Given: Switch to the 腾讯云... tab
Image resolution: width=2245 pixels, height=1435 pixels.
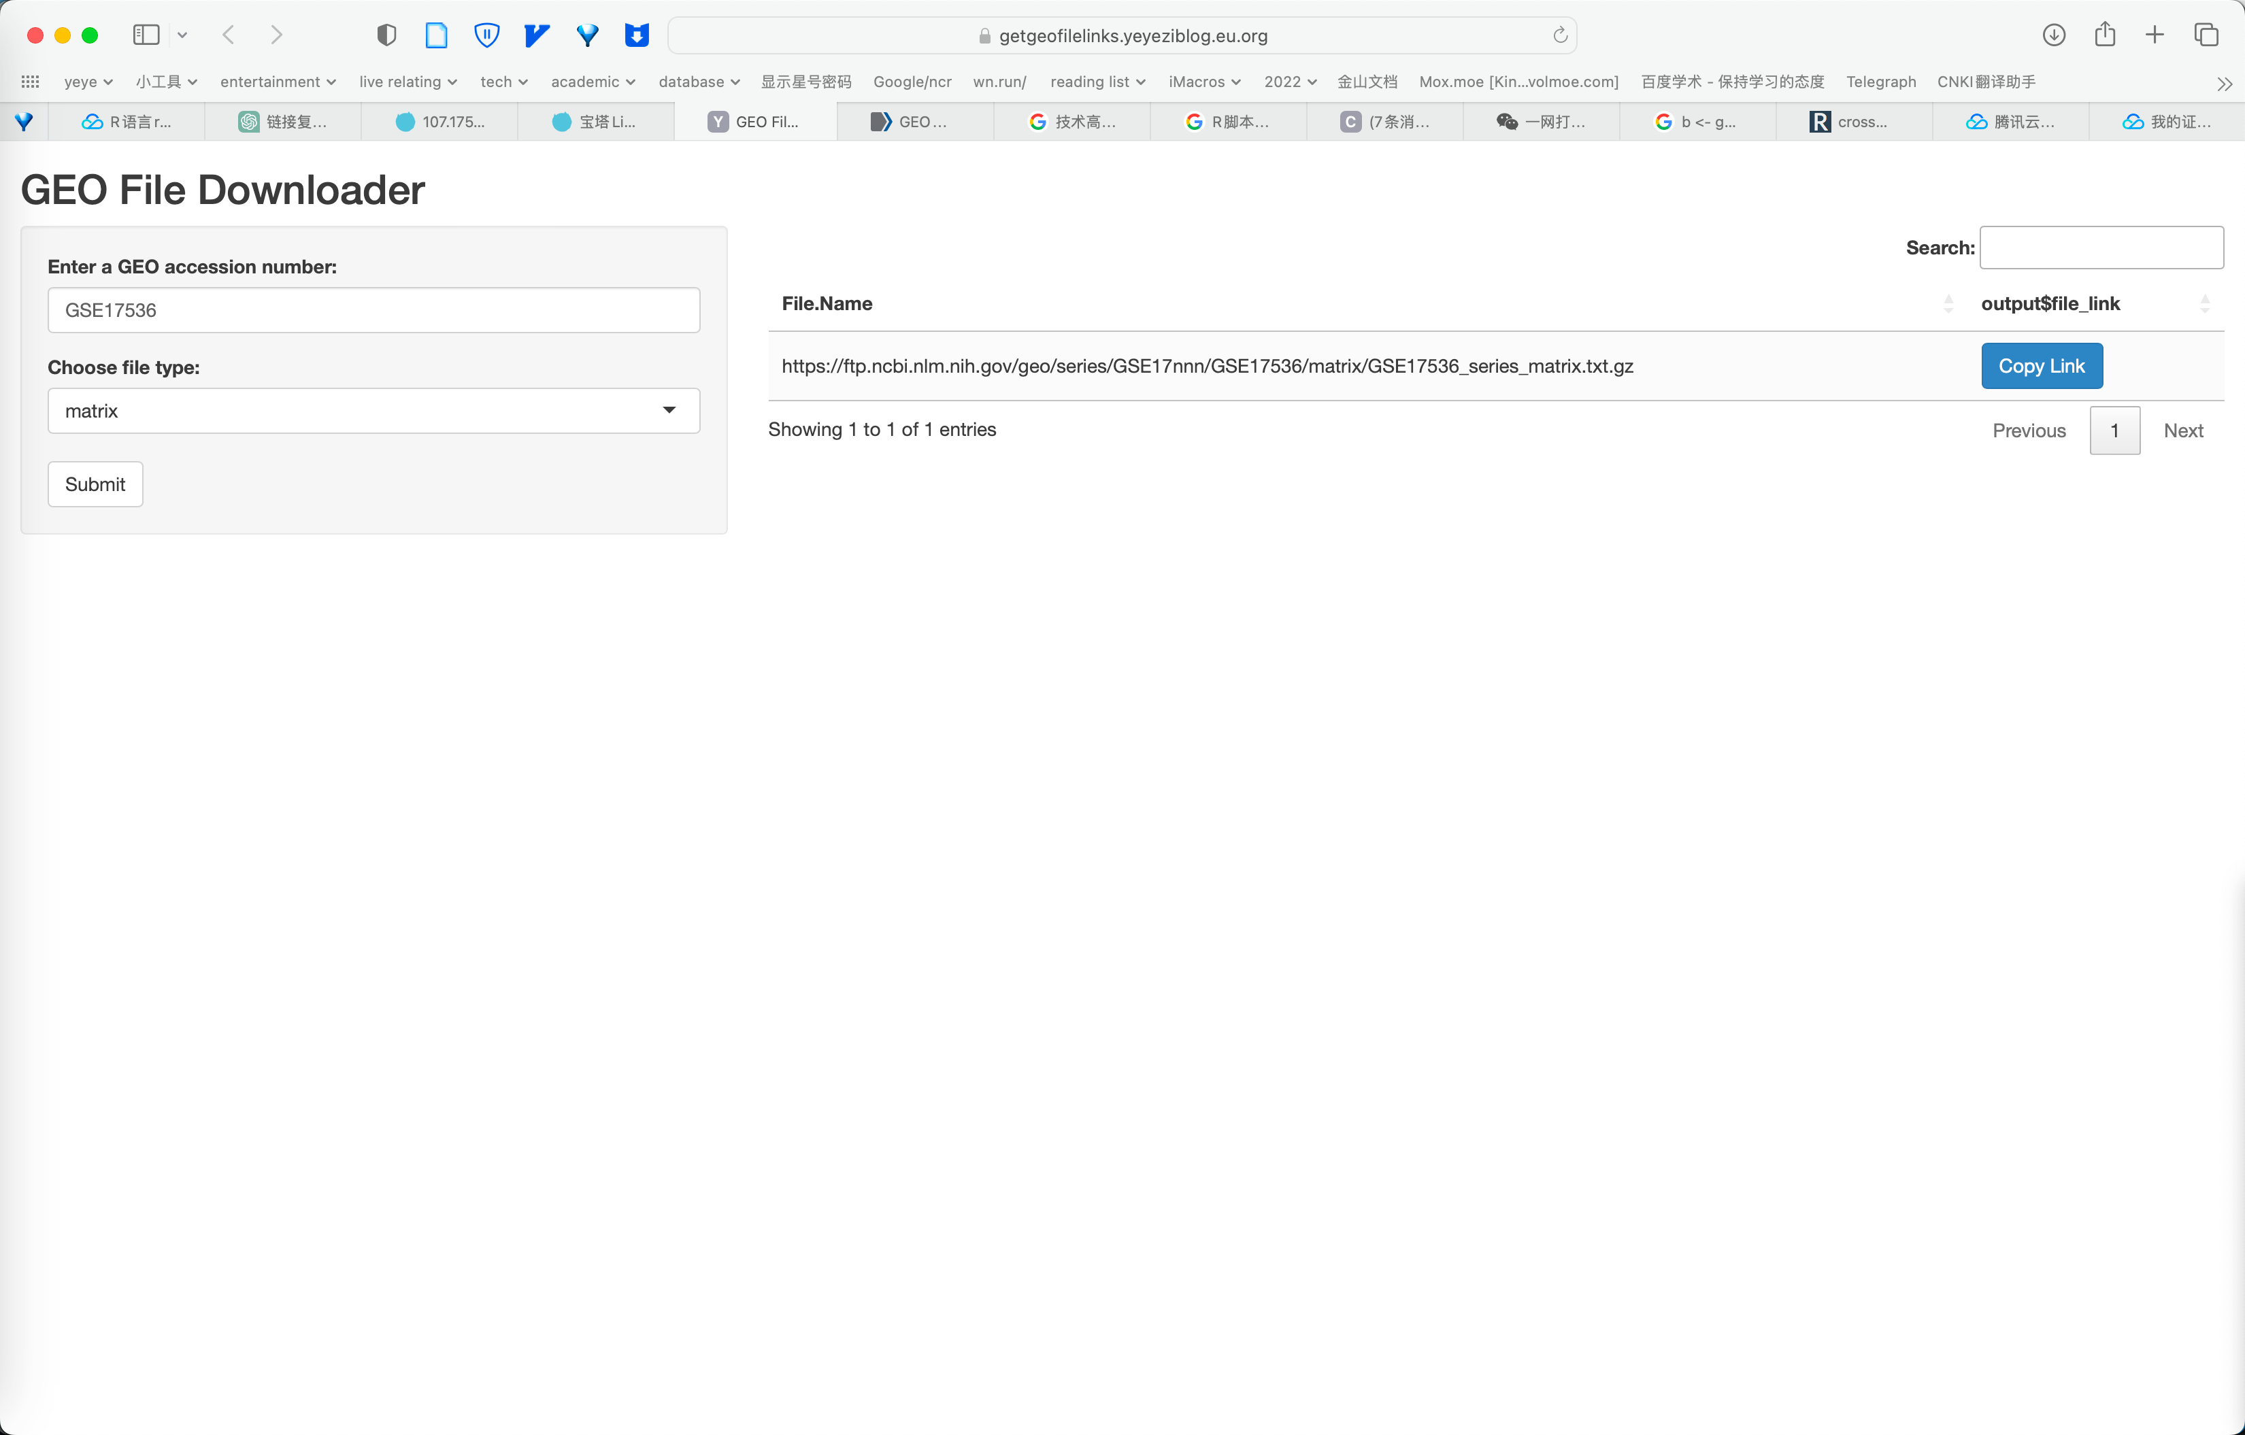Looking at the screenshot, I should [x=2011, y=122].
